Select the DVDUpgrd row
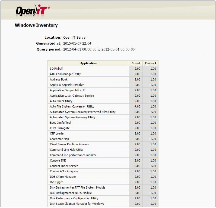Viewport: 216px width, 208px height. point(103,182)
